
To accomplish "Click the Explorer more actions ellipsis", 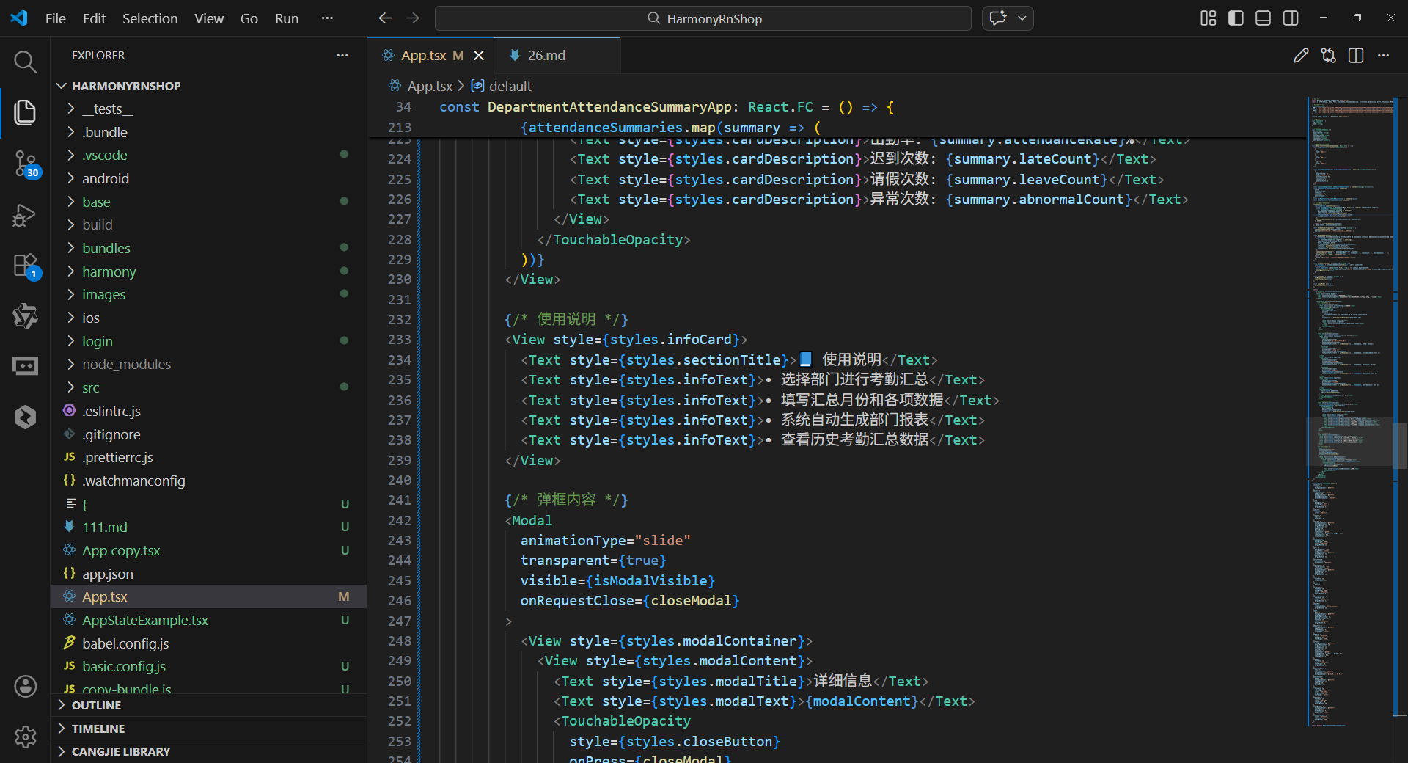I will [x=342, y=56].
